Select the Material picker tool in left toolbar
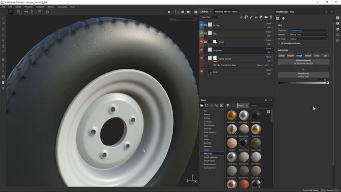The width and height of the screenshot is (341, 192). pyautogui.click(x=3, y=52)
